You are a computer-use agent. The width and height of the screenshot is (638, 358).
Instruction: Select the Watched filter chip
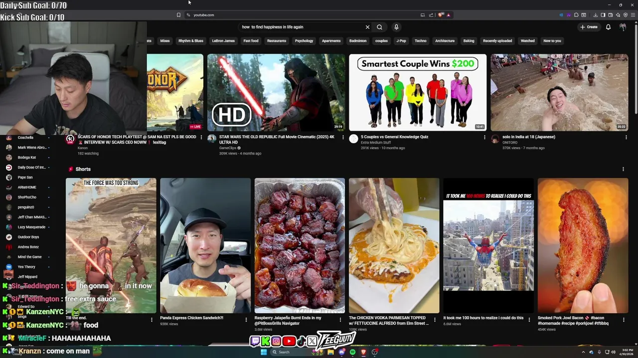pos(527,41)
